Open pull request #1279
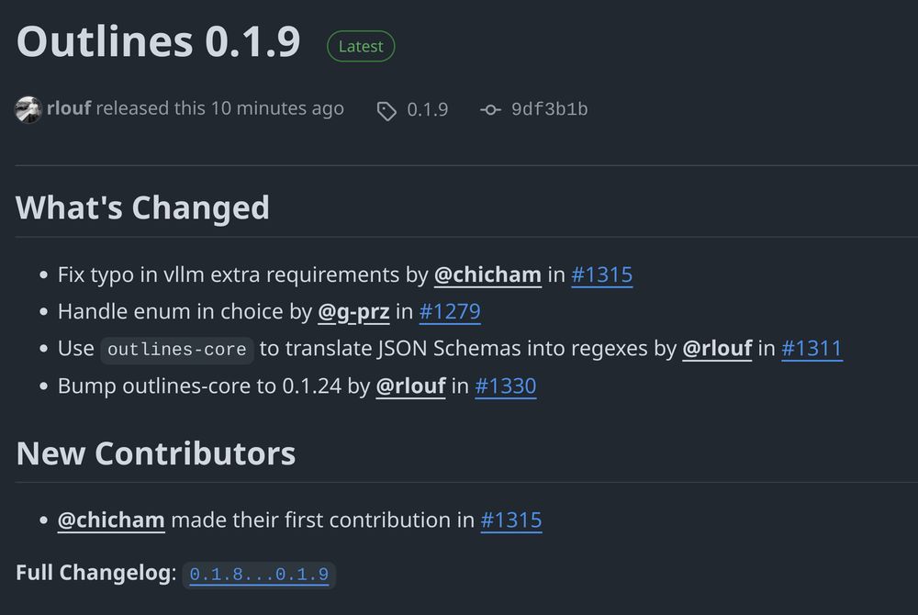Image resolution: width=918 pixels, height=615 pixels. (450, 311)
